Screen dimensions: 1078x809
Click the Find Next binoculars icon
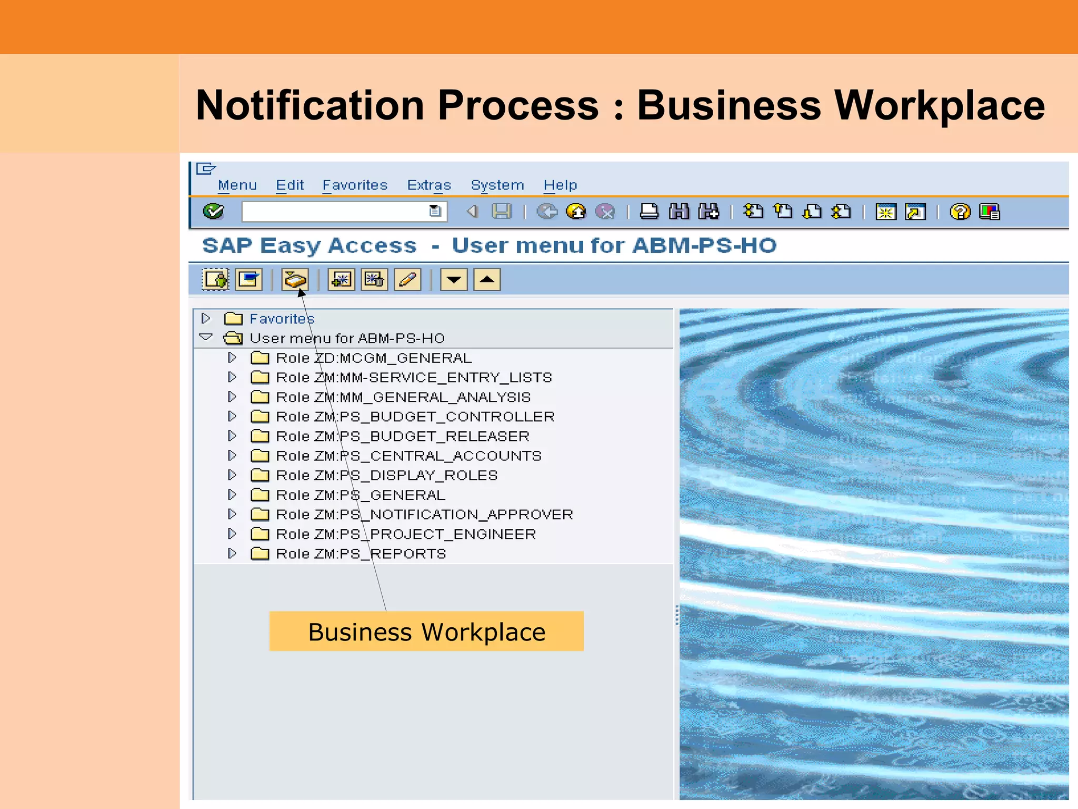pyautogui.click(x=708, y=212)
